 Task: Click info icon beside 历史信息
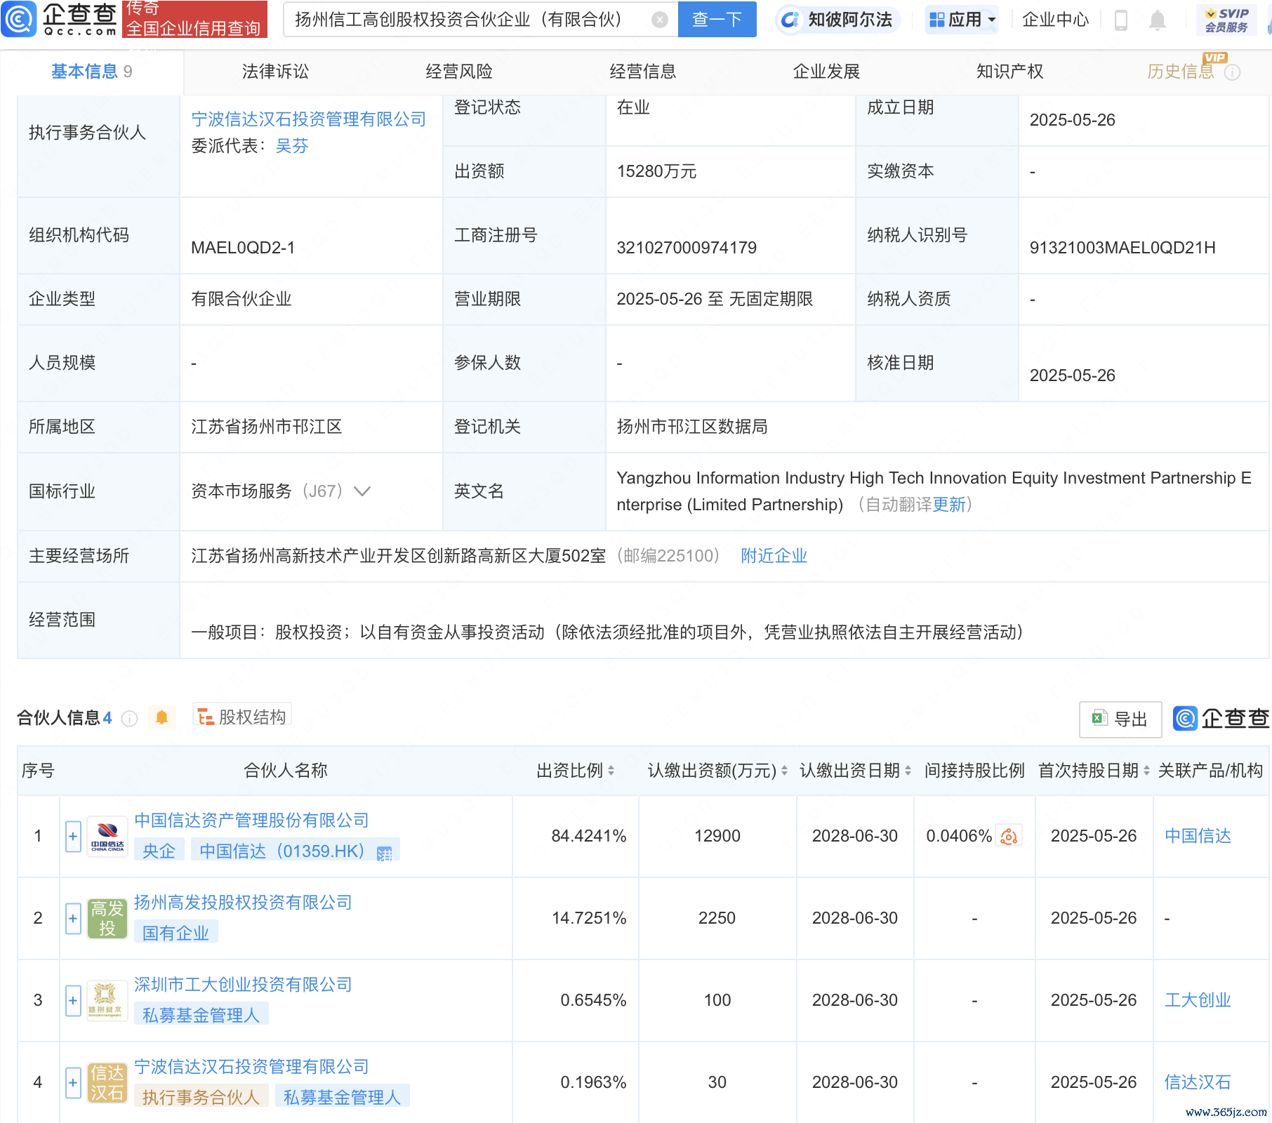click(1232, 72)
